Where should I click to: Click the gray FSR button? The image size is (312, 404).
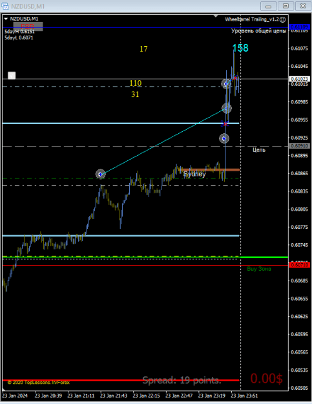28,27
